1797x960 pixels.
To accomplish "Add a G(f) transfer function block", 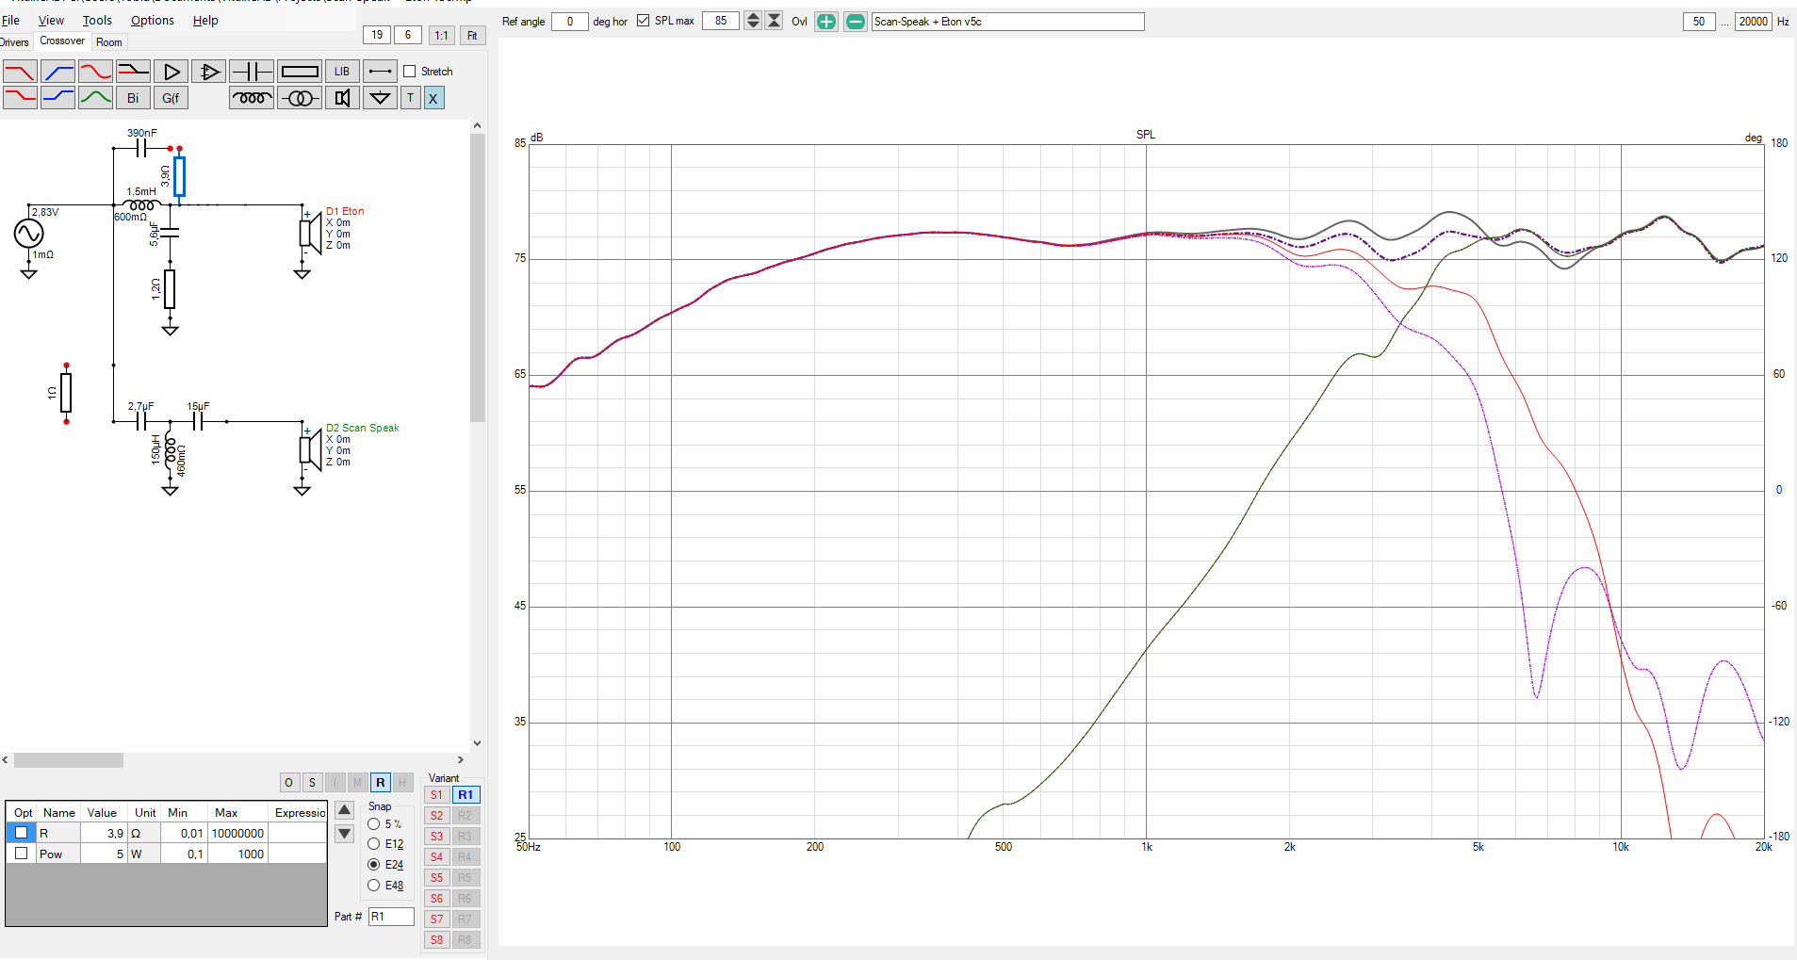I will (171, 98).
